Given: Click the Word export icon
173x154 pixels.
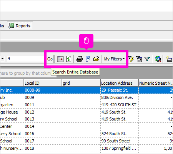Looking at the screenshot, I should pos(88,59).
